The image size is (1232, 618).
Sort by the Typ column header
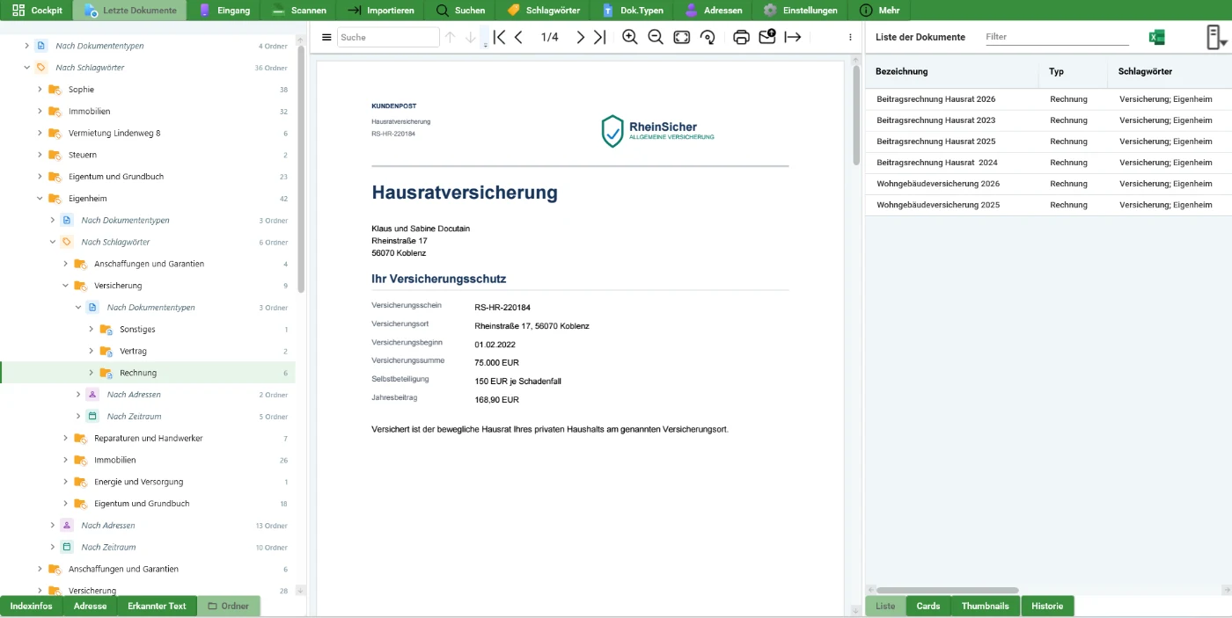point(1056,71)
